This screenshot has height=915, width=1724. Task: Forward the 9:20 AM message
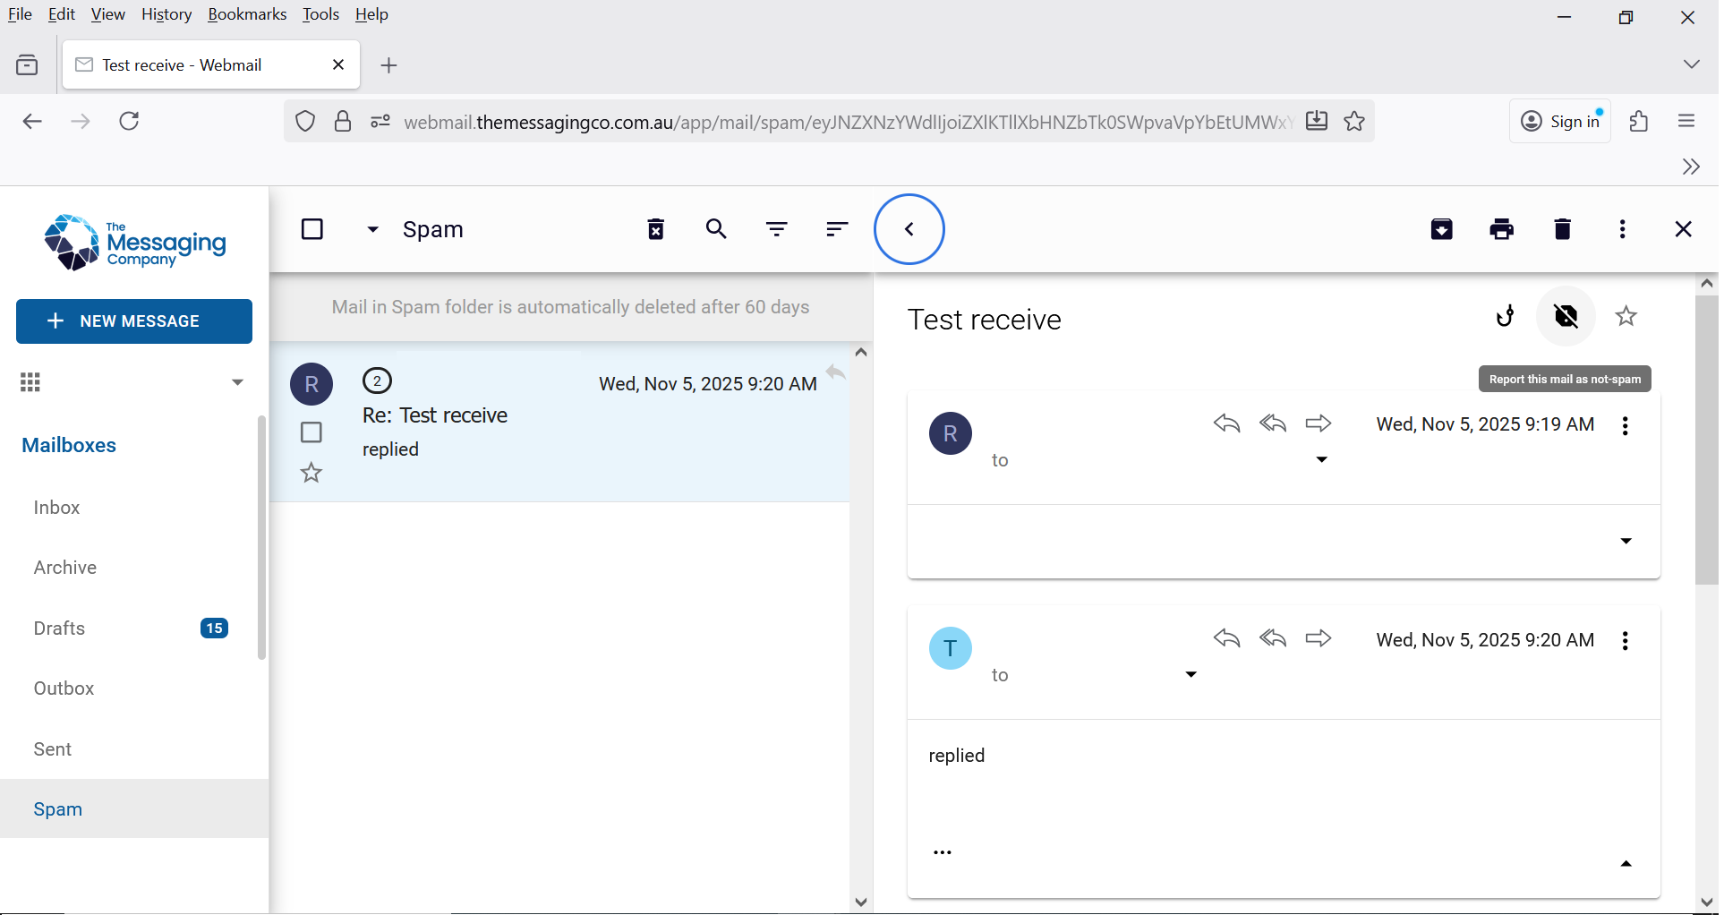pyautogui.click(x=1319, y=638)
